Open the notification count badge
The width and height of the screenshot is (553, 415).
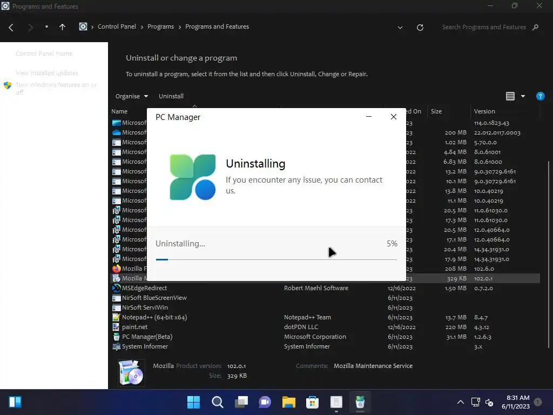(538, 402)
